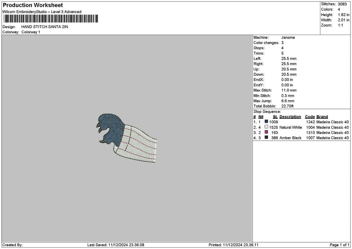This screenshot has height=249, width=352.
Task: Click the Last Saved timestamp in footer
Action: coord(116,245)
